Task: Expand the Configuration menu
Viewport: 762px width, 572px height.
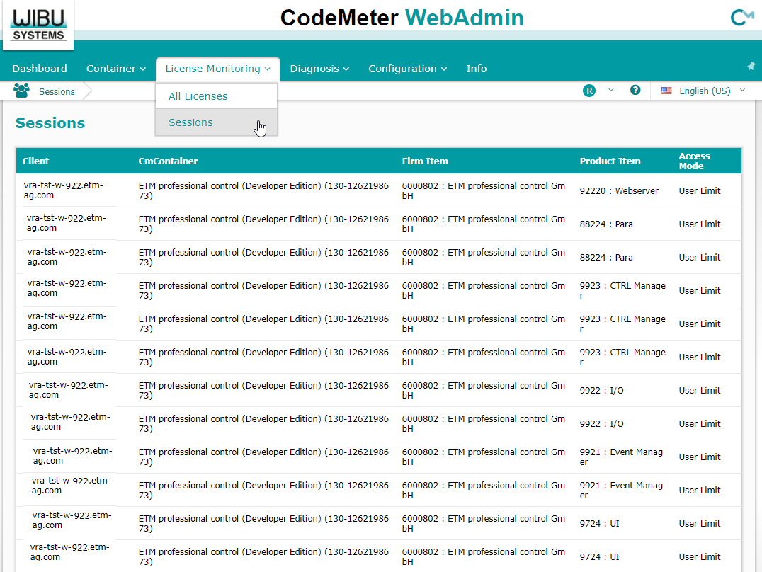Action: (407, 69)
